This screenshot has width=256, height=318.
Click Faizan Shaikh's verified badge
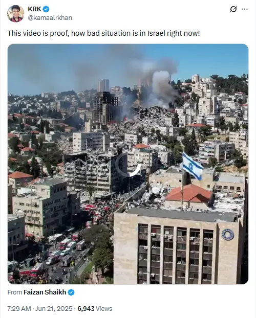[71, 292]
